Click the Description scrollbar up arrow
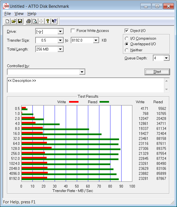This screenshot has height=207, width=177. [x=166, y=81]
